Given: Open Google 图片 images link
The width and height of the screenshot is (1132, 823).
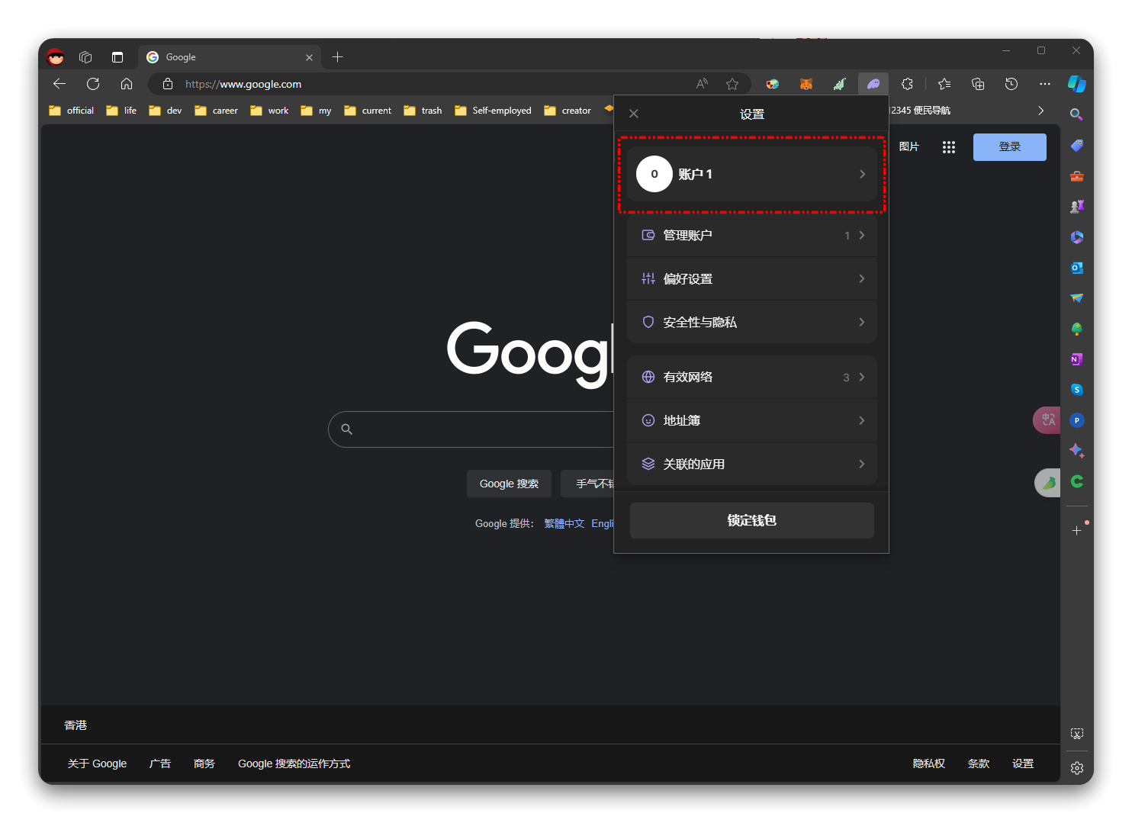Looking at the screenshot, I should pyautogui.click(x=908, y=146).
